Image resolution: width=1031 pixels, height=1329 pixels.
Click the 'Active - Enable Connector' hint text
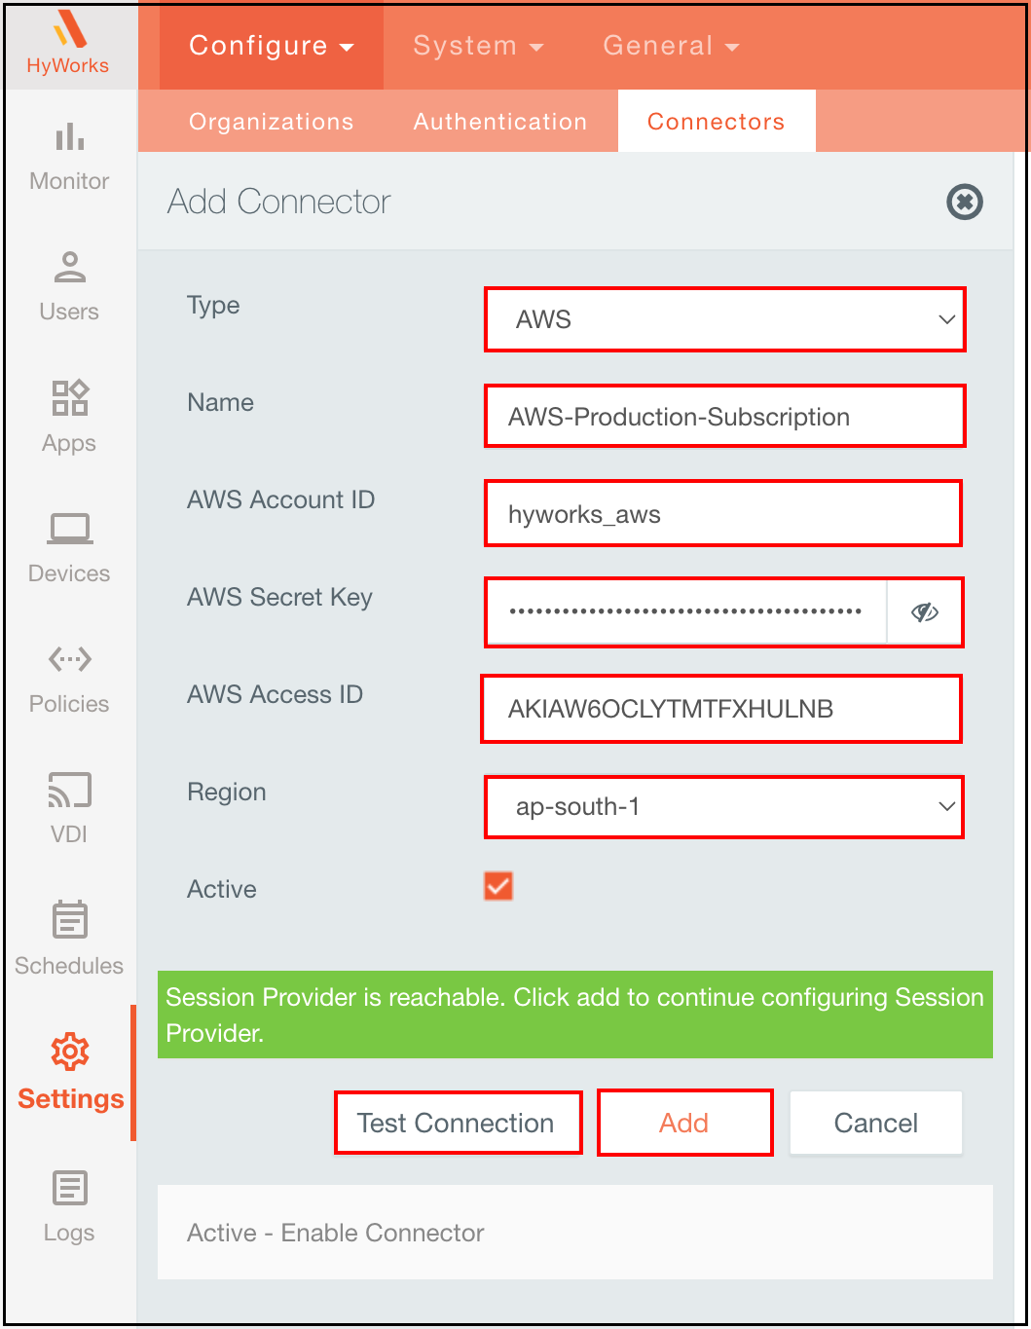click(336, 1233)
